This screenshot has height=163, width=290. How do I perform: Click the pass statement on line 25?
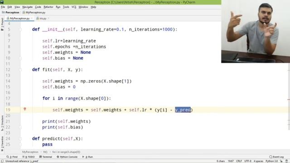[47, 144]
